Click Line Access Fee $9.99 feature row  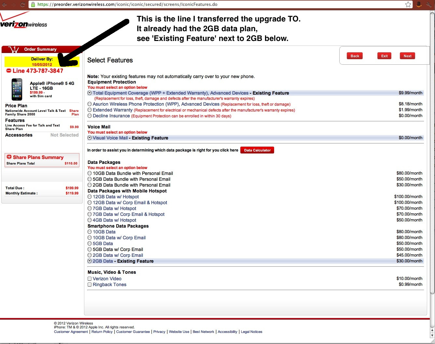pyautogui.click(x=42, y=127)
